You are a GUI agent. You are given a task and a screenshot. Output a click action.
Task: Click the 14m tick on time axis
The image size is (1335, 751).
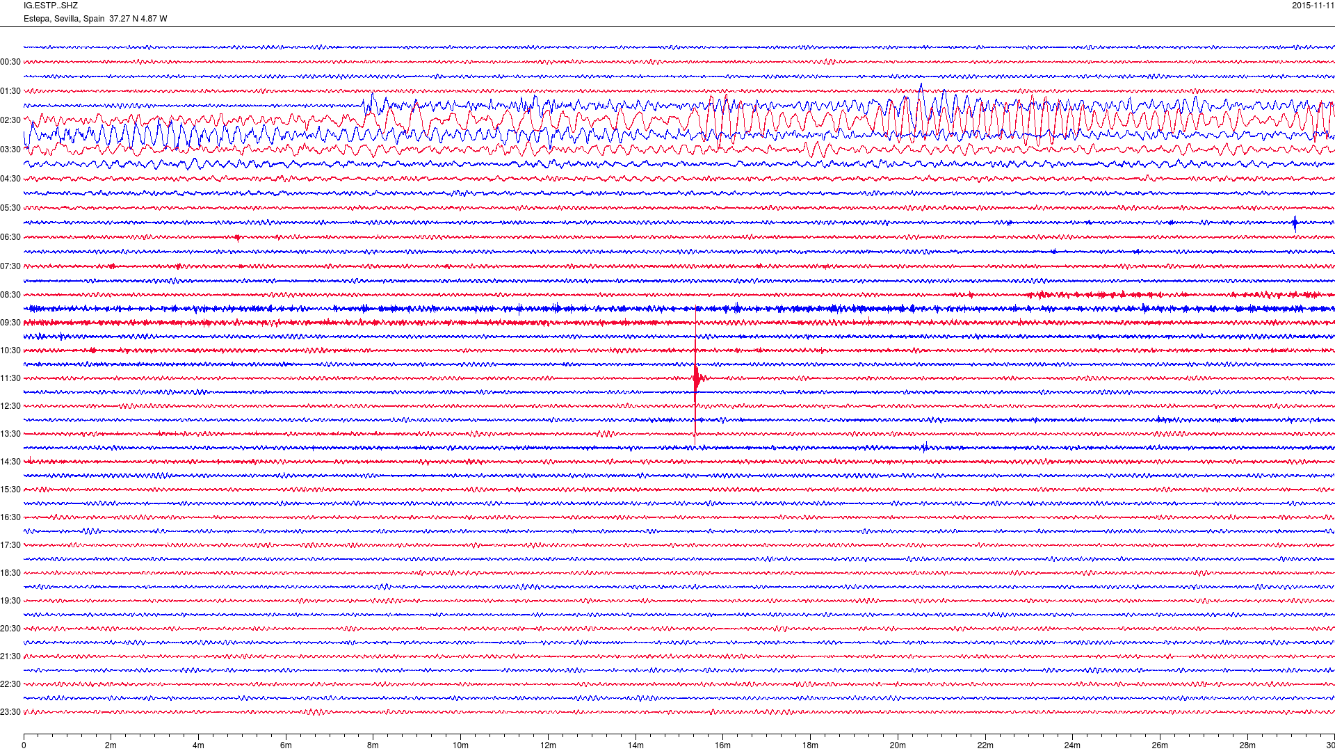coord(636,745)
